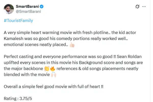This screenshot has width=153, height=102.
Task: Click the fire emoji
Action: [53, 68]
